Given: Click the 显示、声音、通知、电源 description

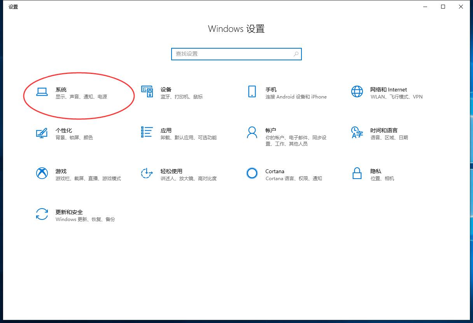Looking at the screenshot, I should [81, 97].
